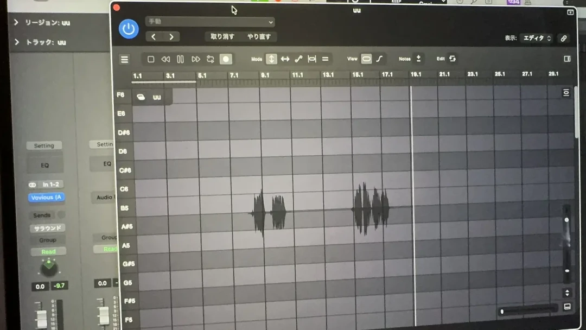Click ruler marker 13.1
The width and height of the screenshot is (586, 330).
click(x=328, y=75)
